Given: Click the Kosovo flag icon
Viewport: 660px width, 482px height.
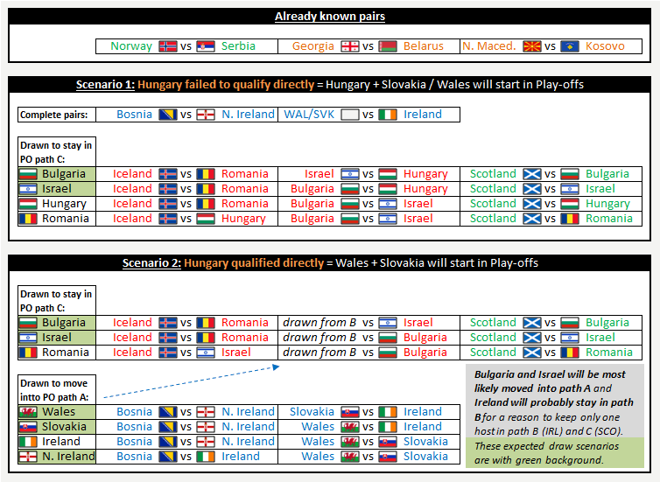Looking at the screenshot, I should point(570,46).
